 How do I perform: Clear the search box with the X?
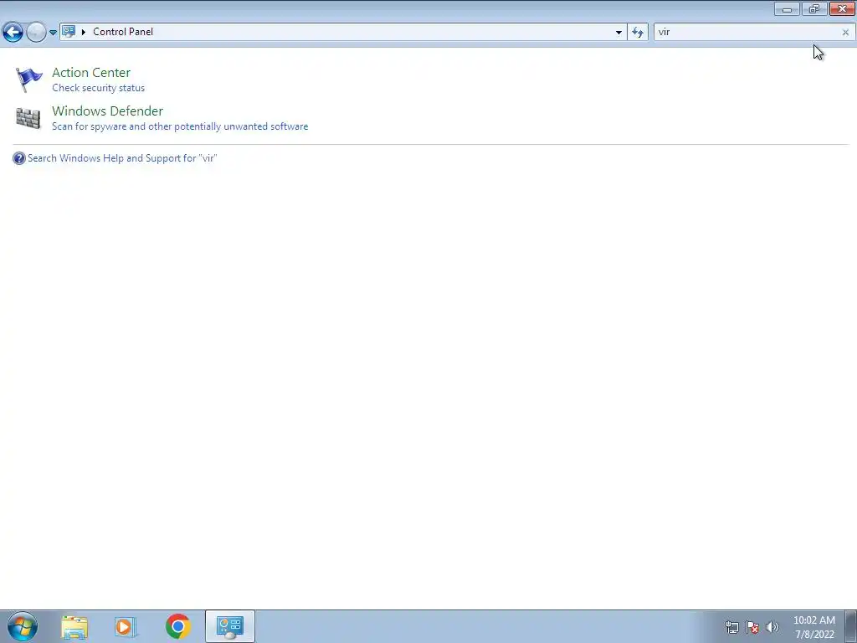tap(845, 33)
